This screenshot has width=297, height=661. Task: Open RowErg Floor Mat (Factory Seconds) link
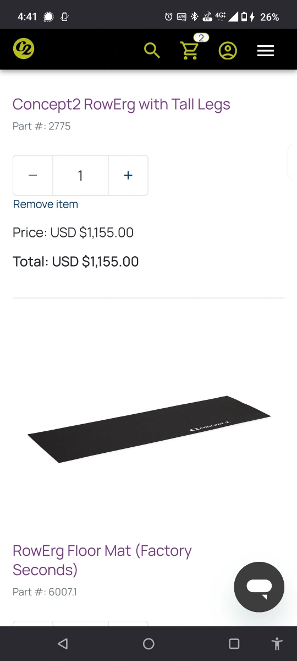pos(102,560)
